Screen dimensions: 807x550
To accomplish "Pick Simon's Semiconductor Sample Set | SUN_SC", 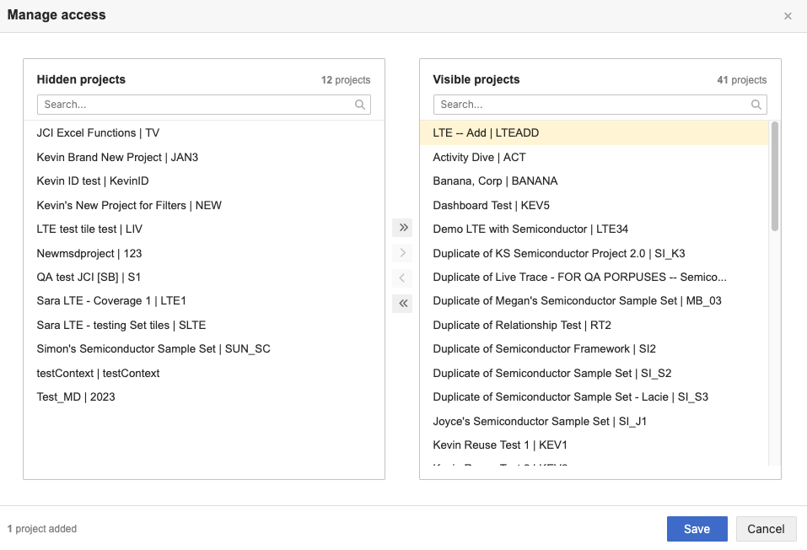I will (153, 349).
